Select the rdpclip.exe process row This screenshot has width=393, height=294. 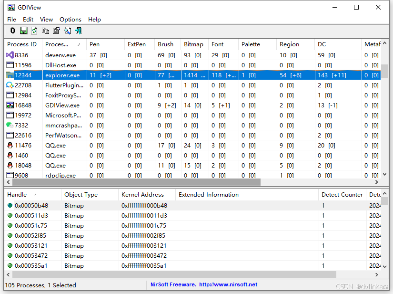(x=192, y=175)
